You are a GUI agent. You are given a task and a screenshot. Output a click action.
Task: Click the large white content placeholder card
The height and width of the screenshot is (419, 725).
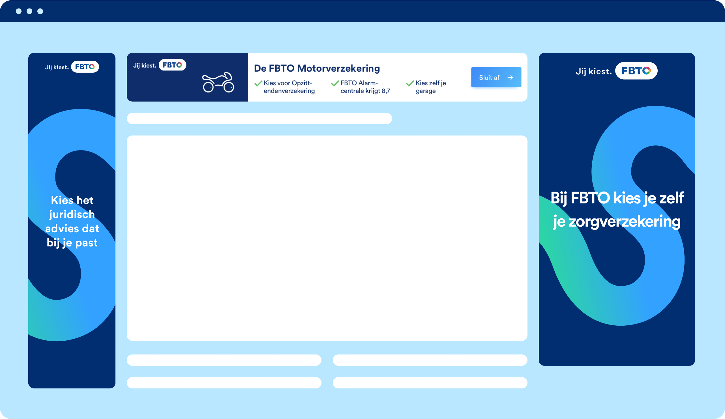coord(327,238)
